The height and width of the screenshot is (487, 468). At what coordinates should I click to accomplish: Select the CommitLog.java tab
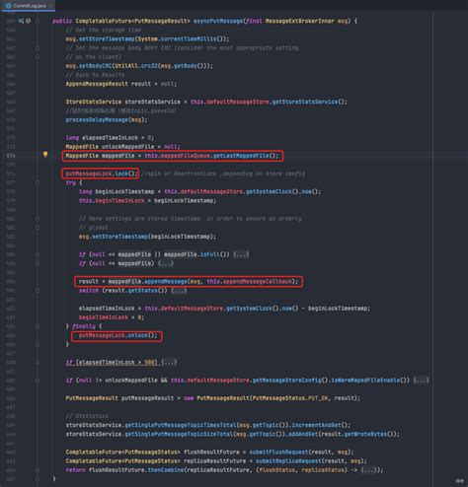tap(29, 6)
